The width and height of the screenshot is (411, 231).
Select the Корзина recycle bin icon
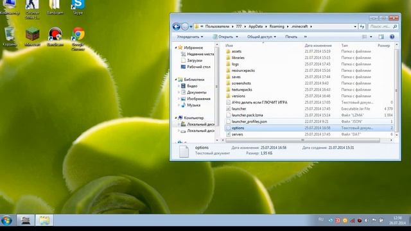point(10,37)
